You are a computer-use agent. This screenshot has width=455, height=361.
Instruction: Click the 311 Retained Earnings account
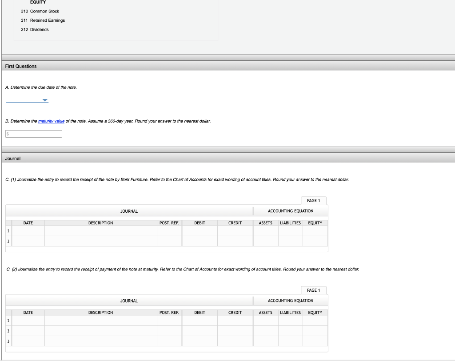43,20
